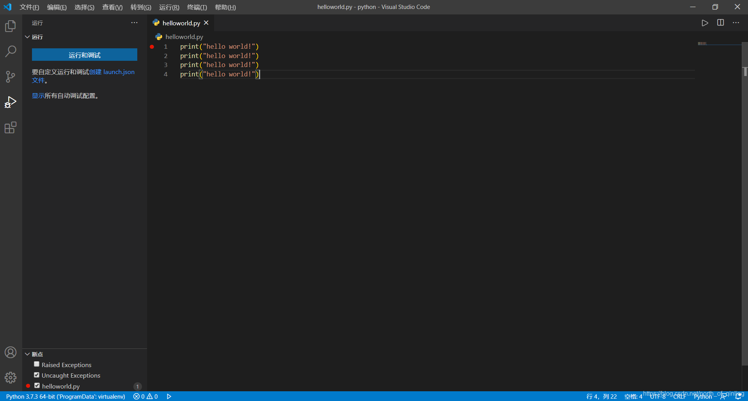This screenshot has width=748, height=401.
Task: Close the helloworld.py tab
Action: [206, 23]
